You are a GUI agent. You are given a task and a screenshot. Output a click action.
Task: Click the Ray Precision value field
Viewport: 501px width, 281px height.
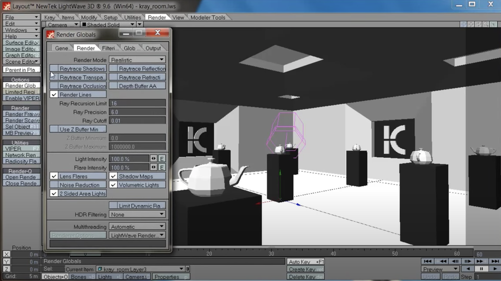[x=137, y=112]
